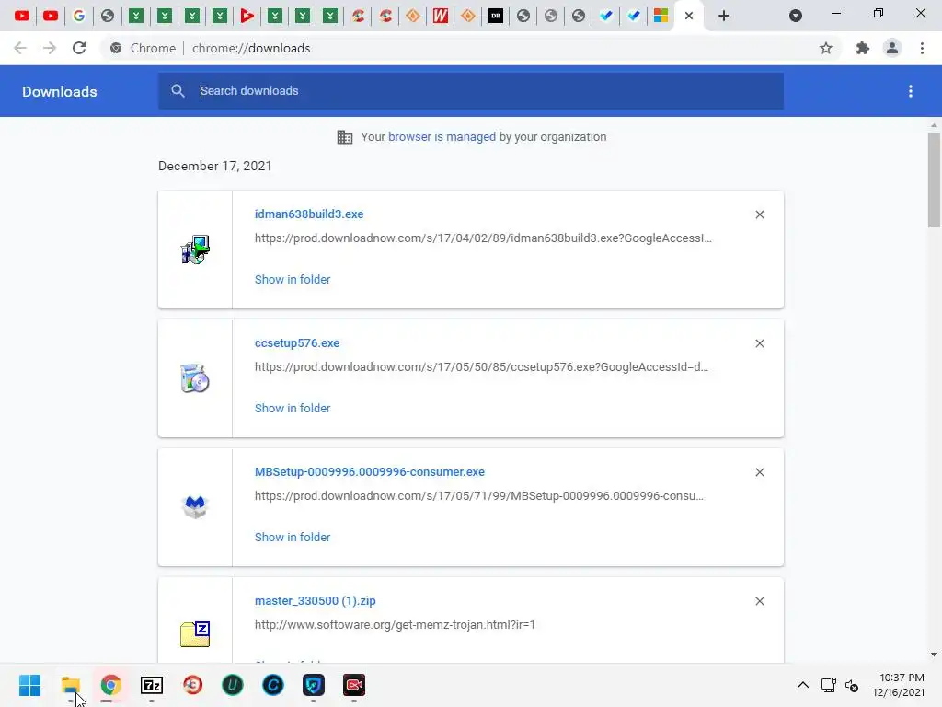Bookmark this page with the star icon
The image size is (942, 707).
(x=826, y=48)
